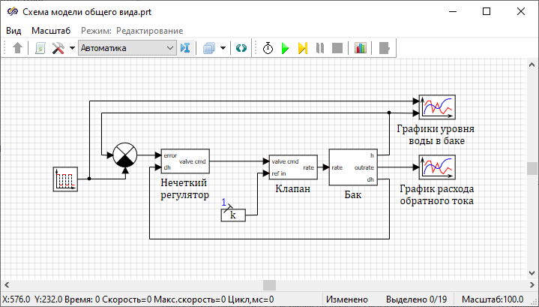Click the blue icon right of Автоматика box

(x=186, y=48)
